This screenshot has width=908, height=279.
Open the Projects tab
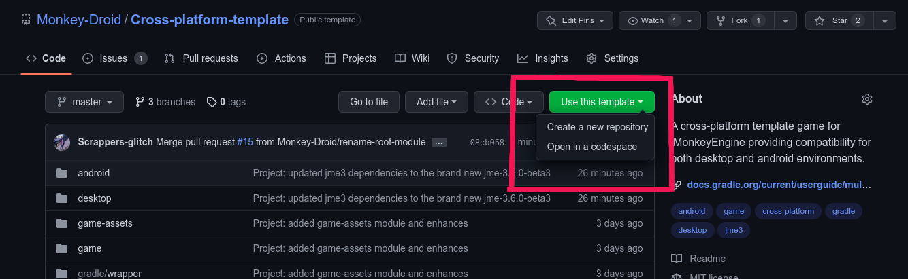[x=351, y=58]
